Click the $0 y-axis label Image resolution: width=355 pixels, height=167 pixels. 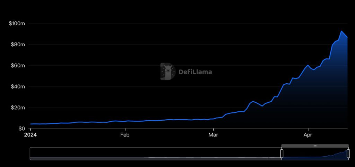tap(21, 129)
